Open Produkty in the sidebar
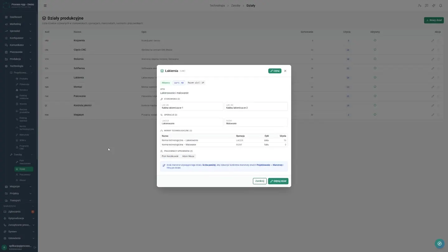This screenshot has width=448, height=252. click(24, 79)
